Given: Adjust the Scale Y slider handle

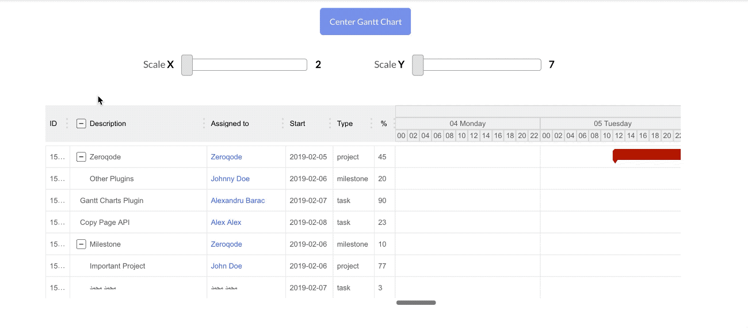Looking at the screenshot, I should tap(418, 65).
